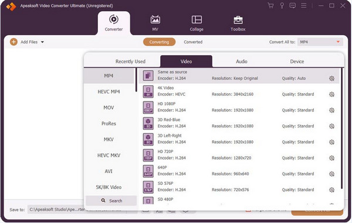The width and height of the screenshot is (352, 223).
Task: Open settings gear for HD 1080P
Action: 331,110
